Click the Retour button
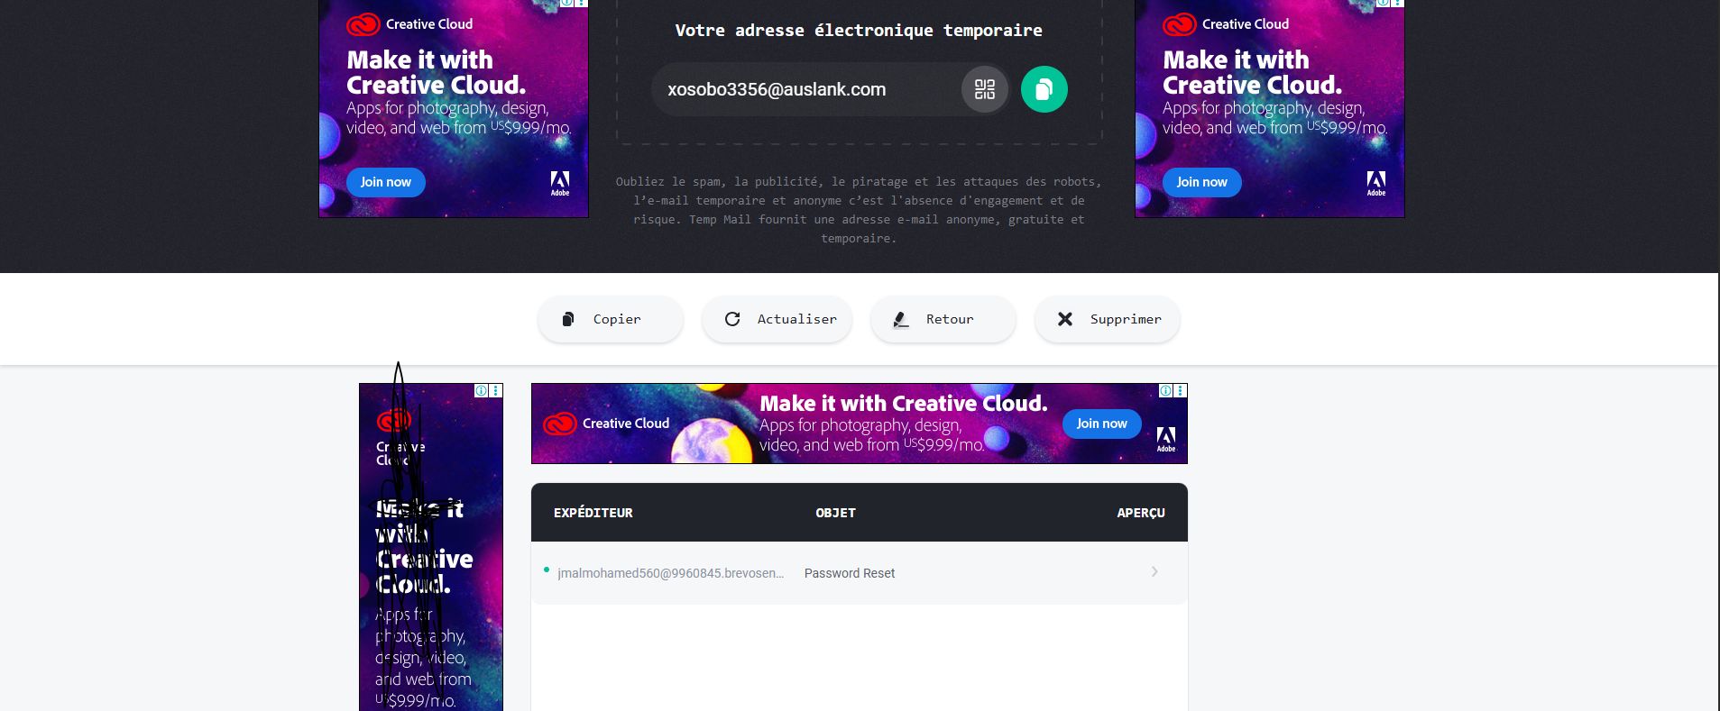1720x711 pixels. click(943, 319)
